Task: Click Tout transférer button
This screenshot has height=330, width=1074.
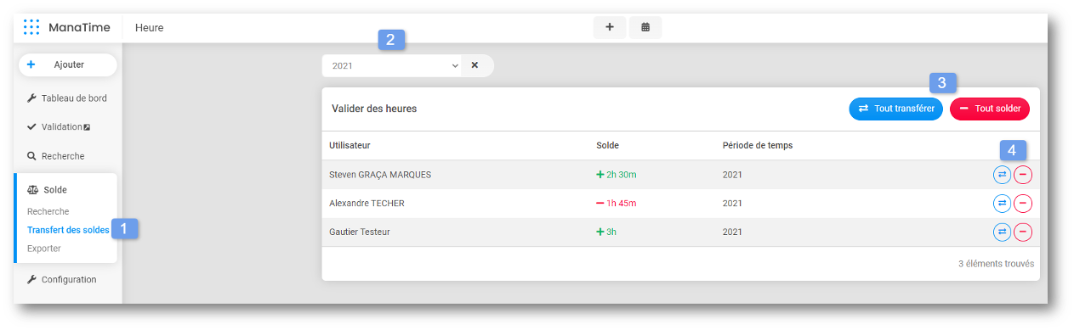Action: coord(895,109)
